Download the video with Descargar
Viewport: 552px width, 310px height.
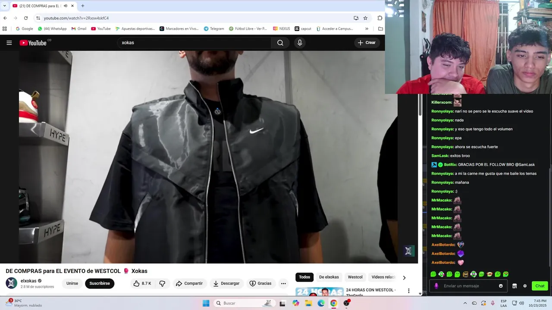pos(226,283)
